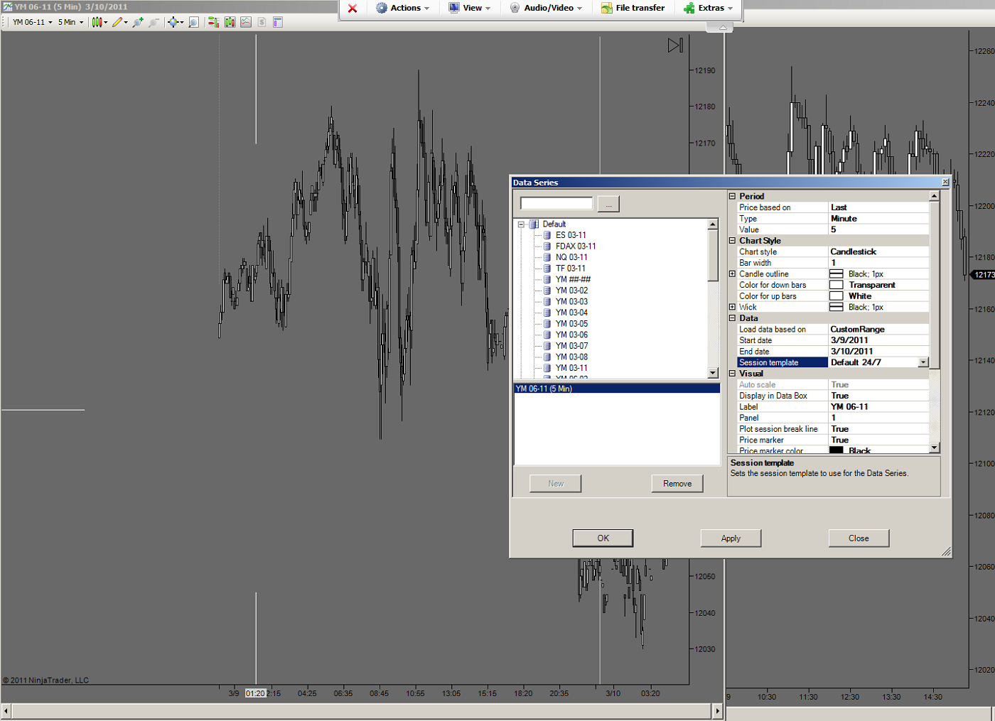Open the crosshair cursor tool icon
This screenshot has width=995, height=721.
[x=173, y=22]
